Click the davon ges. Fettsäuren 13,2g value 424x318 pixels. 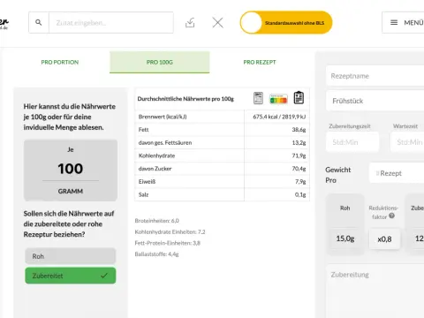click(299, 142)
